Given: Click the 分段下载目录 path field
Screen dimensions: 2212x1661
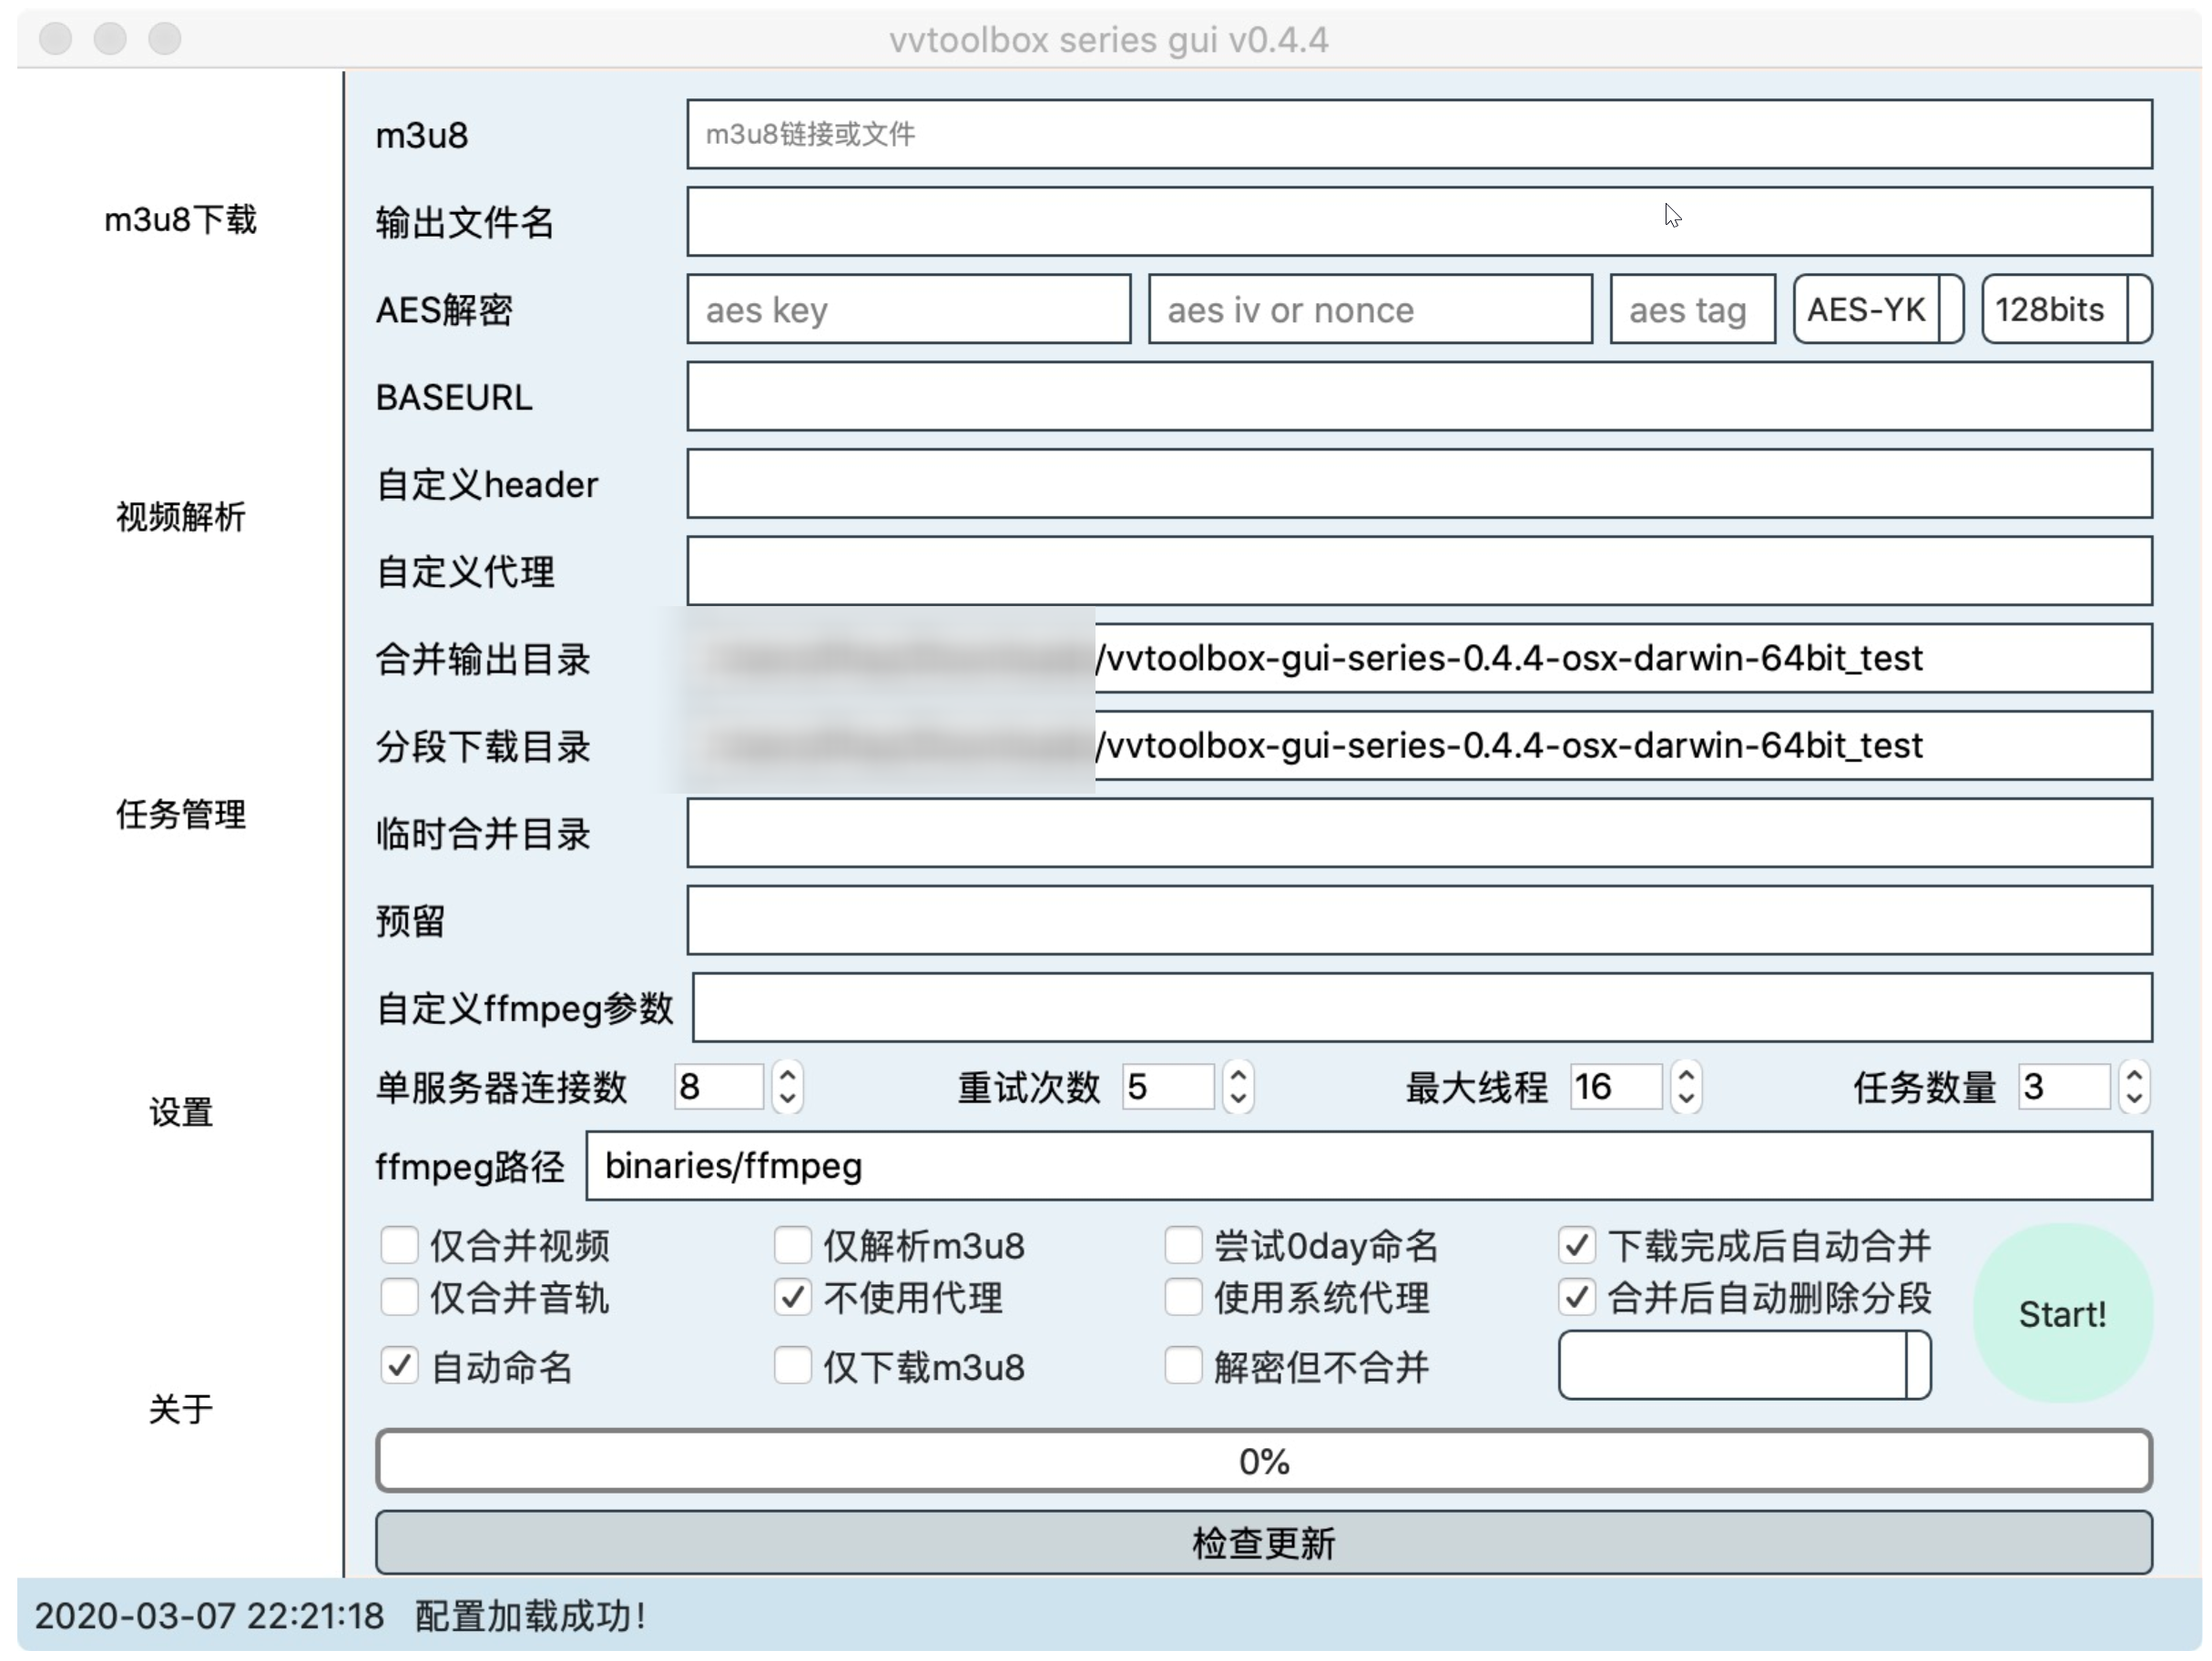Looking at the screenshot, I should click(x=1419, y=745).
